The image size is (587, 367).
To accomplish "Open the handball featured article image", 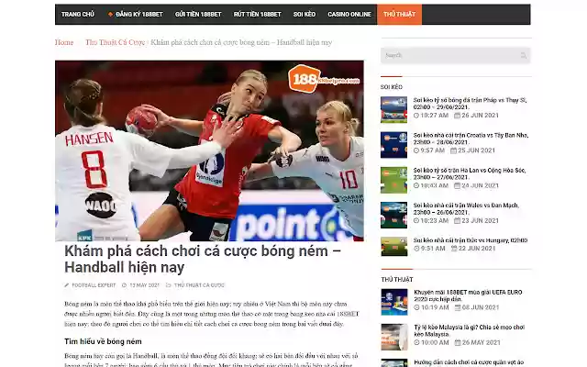I will [209, 150].
